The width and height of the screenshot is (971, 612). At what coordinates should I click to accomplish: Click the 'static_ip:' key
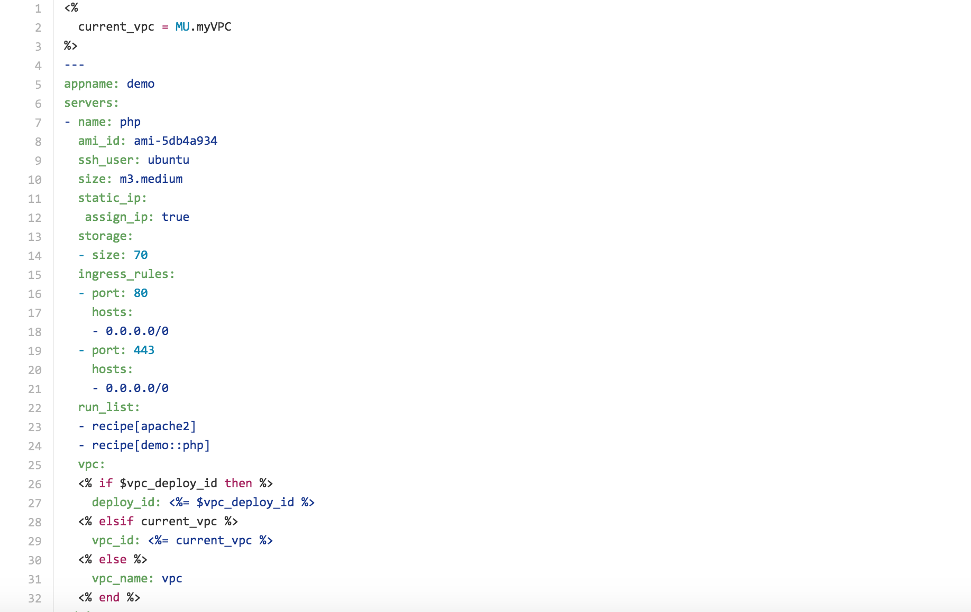click(113, 198)
